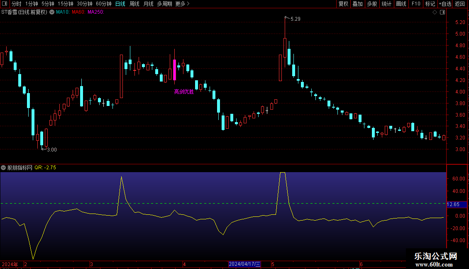This screenshot has height=269, width=469.
Task: Switch to 日线 daily chart
Action: coord(120,4)
